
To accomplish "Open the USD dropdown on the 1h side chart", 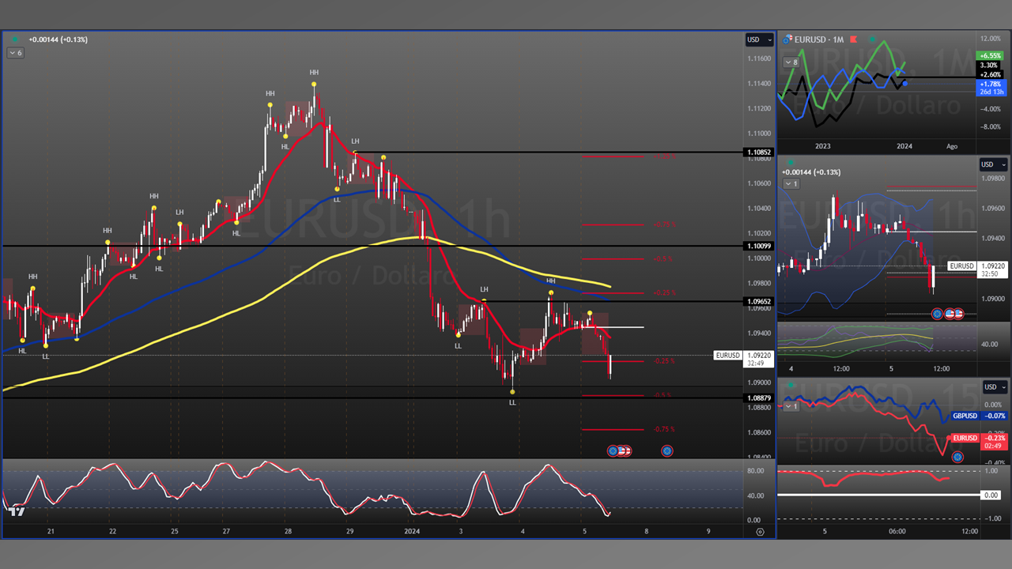I will tap(993, 164).
